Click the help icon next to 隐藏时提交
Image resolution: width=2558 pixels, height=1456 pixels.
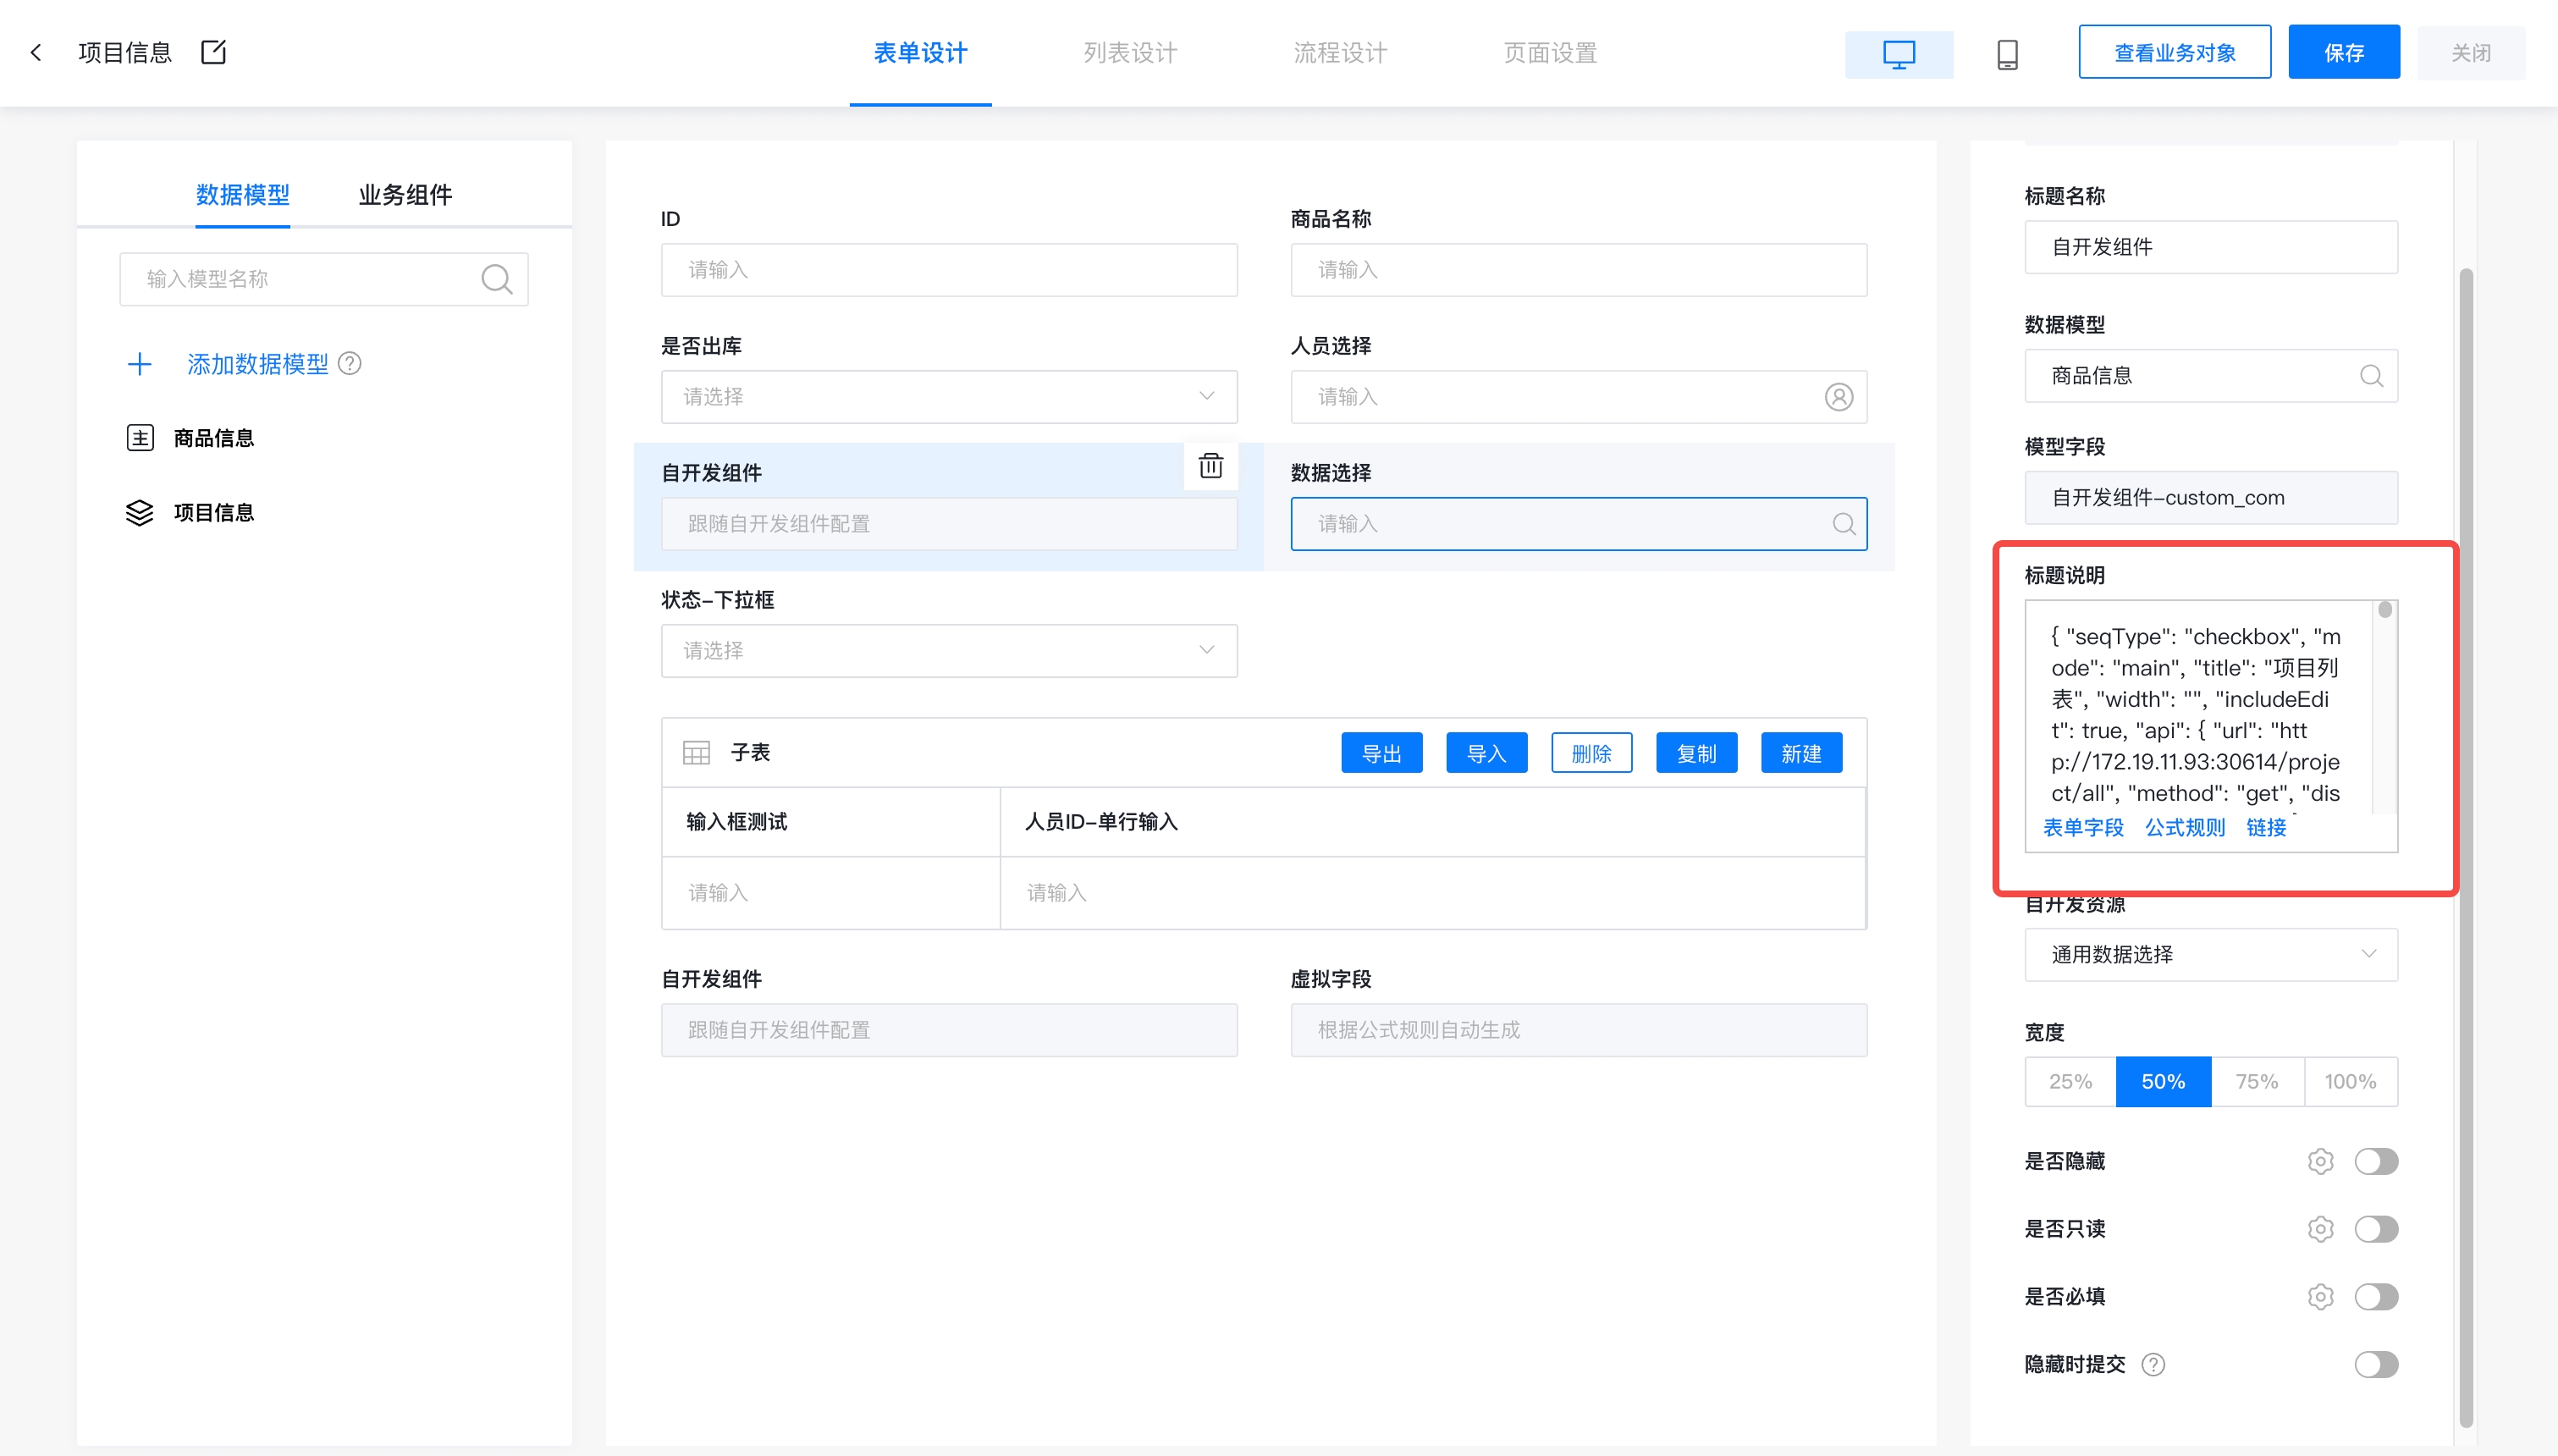[2153, 1364]
